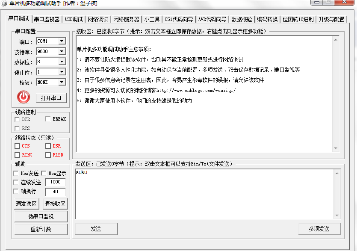This screenshot has height=251, width=357.
Task: Open the 波特率 9600 dropdown
Action: coord(62,51)
